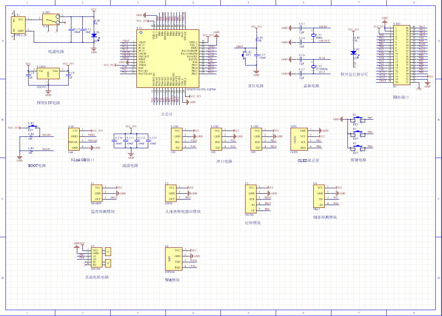Click the button K3 wired to PB9
Image resolution: width=442 pixels, height=316 pixels.
(358, 148)
